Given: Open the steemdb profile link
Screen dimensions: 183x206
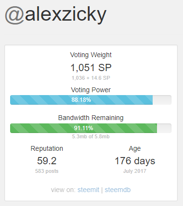Looking at the screenshot, I should (118, 190).
